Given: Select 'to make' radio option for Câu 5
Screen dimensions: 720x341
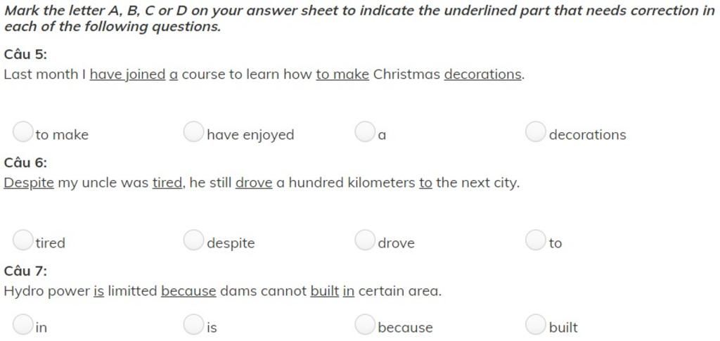Looking at the screenshot, I should (x=22, y=131).
